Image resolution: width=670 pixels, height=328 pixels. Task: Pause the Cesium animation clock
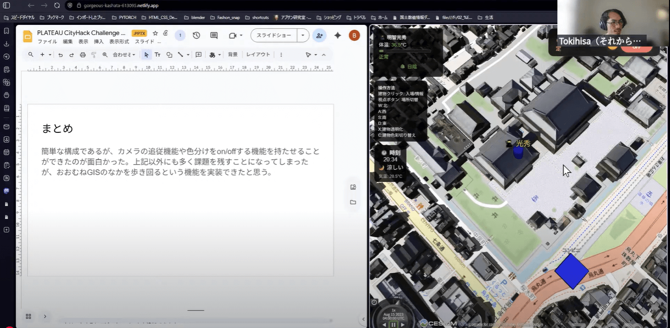tap(393, 324)
